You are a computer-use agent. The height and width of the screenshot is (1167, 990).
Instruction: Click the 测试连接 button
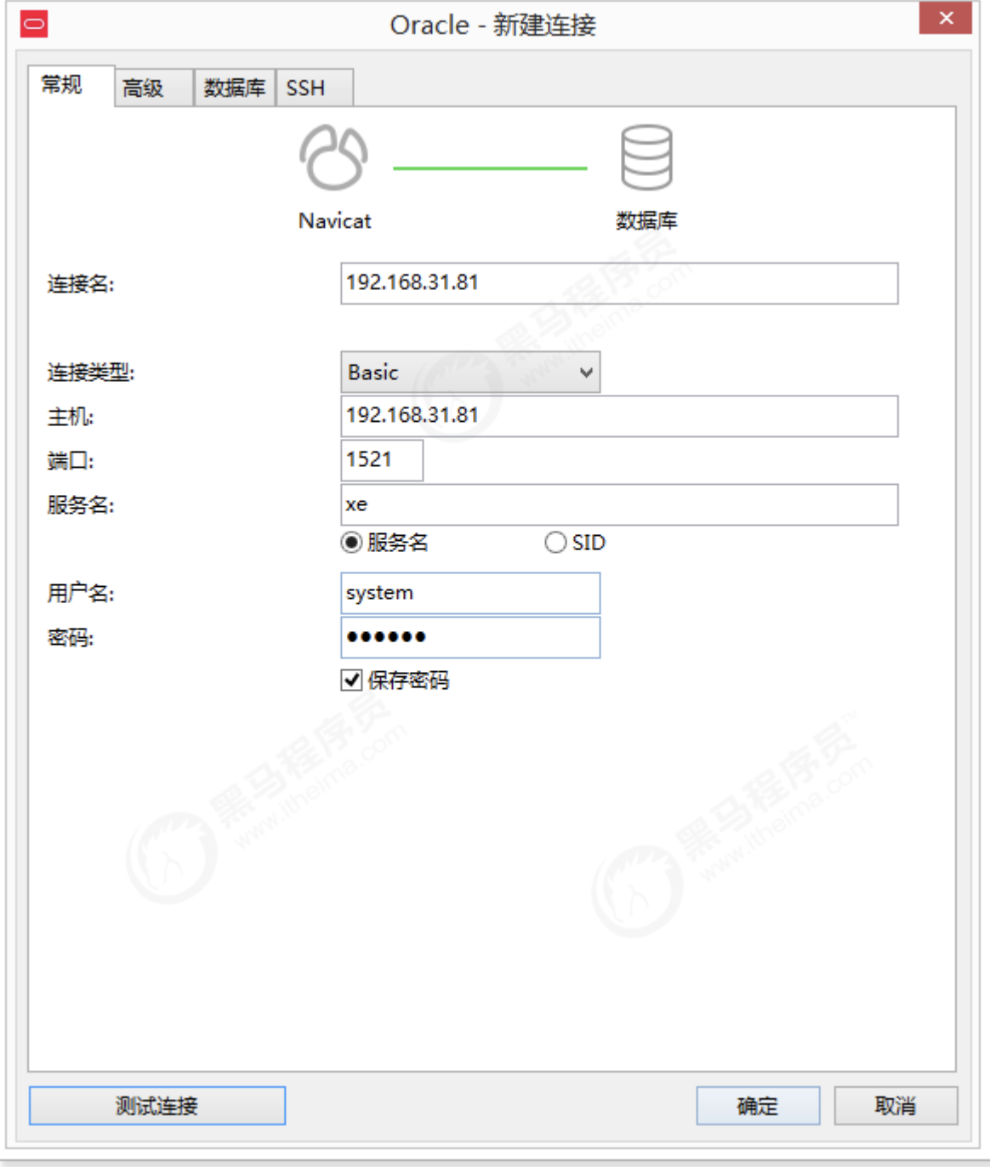pyautogui.click(x=157, y=1106)
